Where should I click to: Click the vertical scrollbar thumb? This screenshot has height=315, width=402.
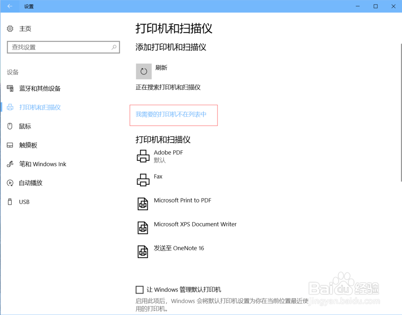click(401, 113)
